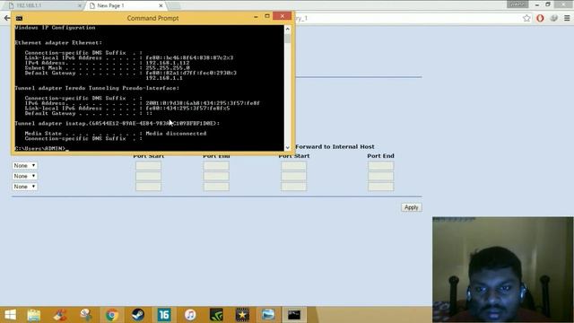The height and width of the screenshot is (323, 574).
Task: Focus second row internal host Port End field
Action: pos(380,176)
